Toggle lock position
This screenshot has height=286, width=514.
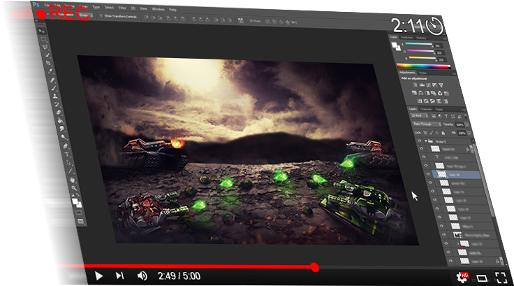coord(437,133)
